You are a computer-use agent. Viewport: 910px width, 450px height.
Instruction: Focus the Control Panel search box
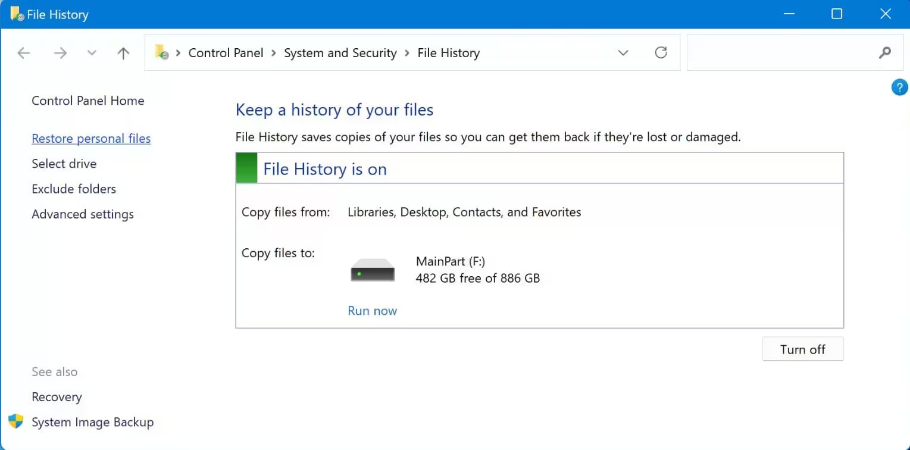pos(796,52)
